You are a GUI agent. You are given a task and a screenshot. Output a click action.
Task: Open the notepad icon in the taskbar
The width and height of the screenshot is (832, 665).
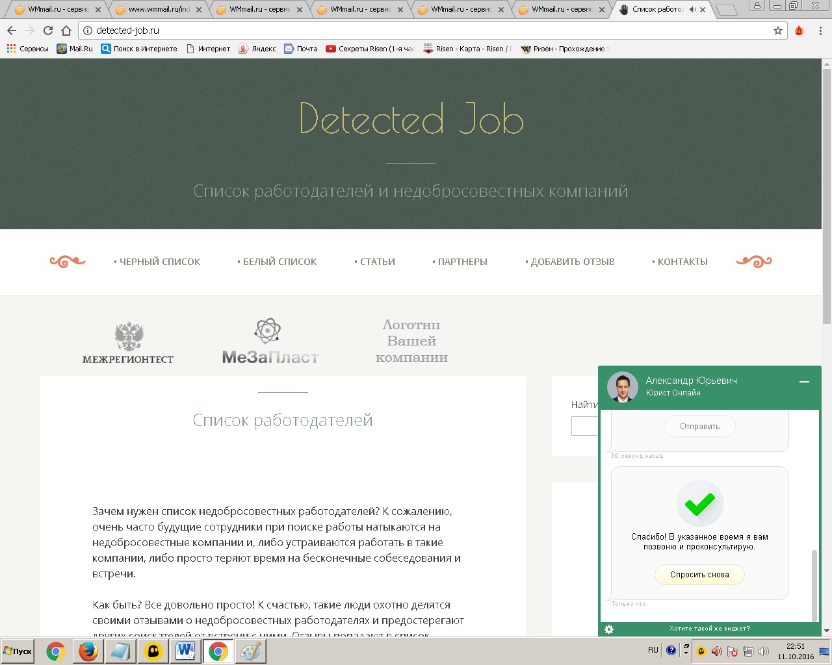pyautogui.click(x=120, y=651)
